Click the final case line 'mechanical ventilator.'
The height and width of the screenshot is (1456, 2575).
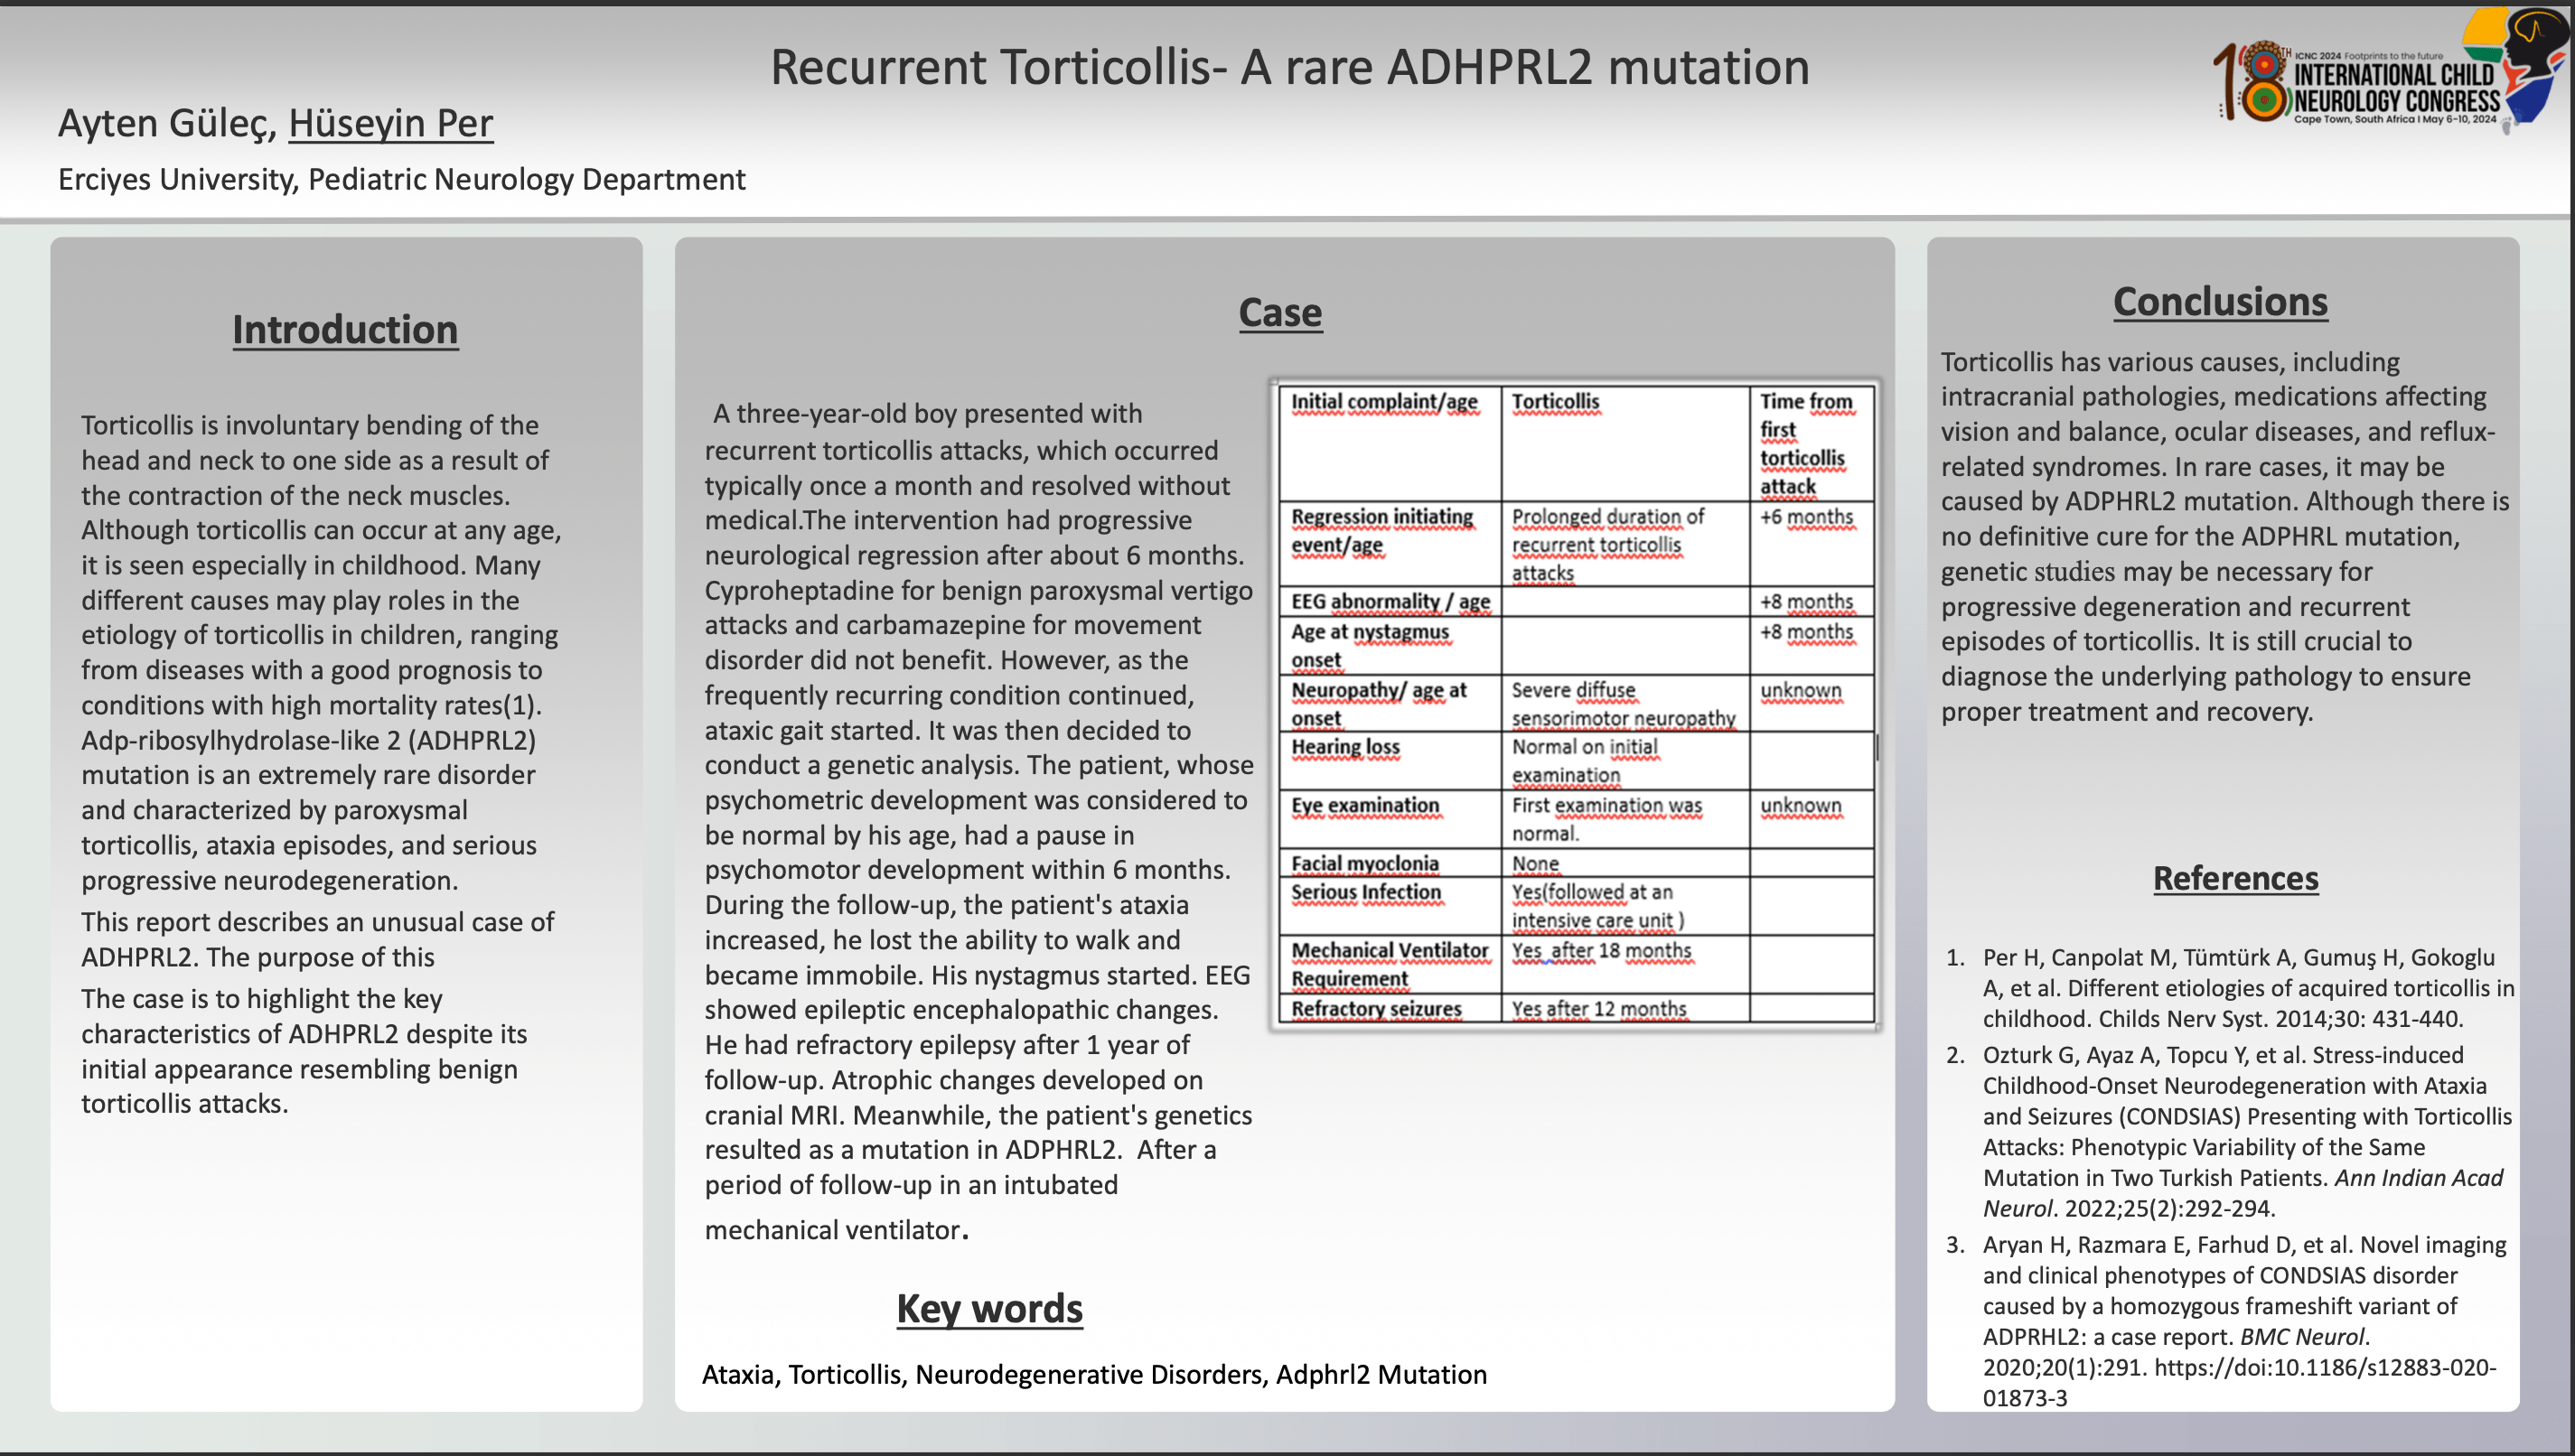tap(837, 1229)
